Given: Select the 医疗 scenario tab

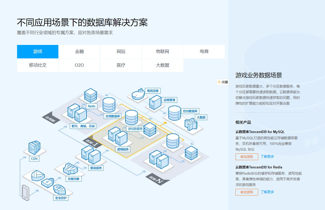Looking at the screenshot, I should (121, 65).
